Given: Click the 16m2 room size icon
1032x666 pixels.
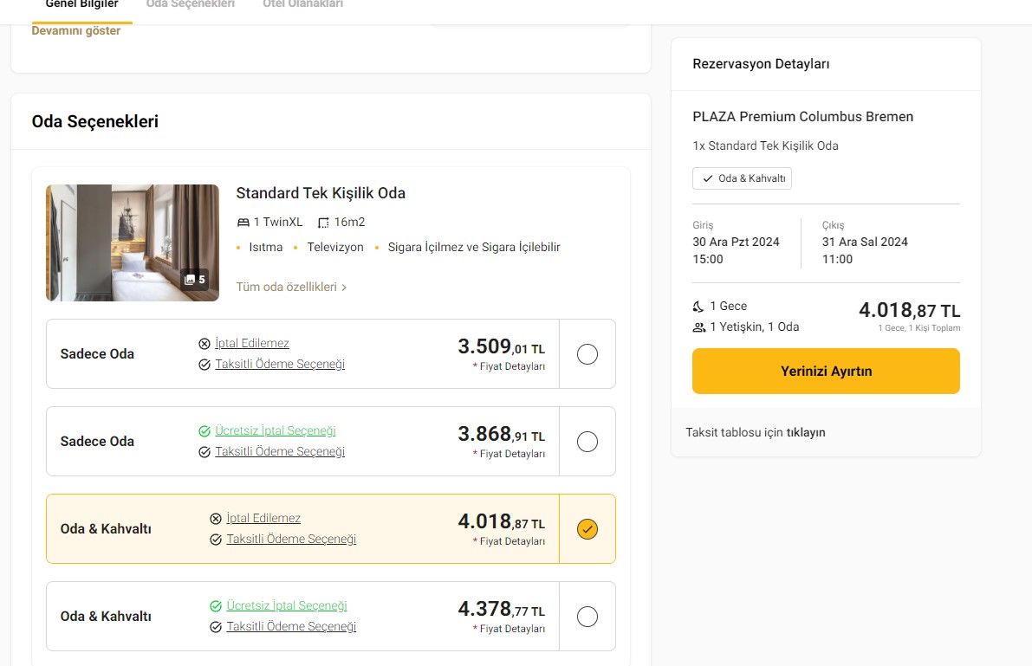Looking at the screenshot, I should click(324, 223).
